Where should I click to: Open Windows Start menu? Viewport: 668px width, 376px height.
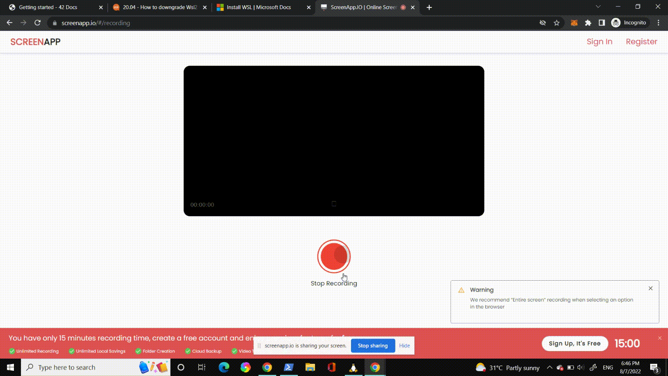10,367
